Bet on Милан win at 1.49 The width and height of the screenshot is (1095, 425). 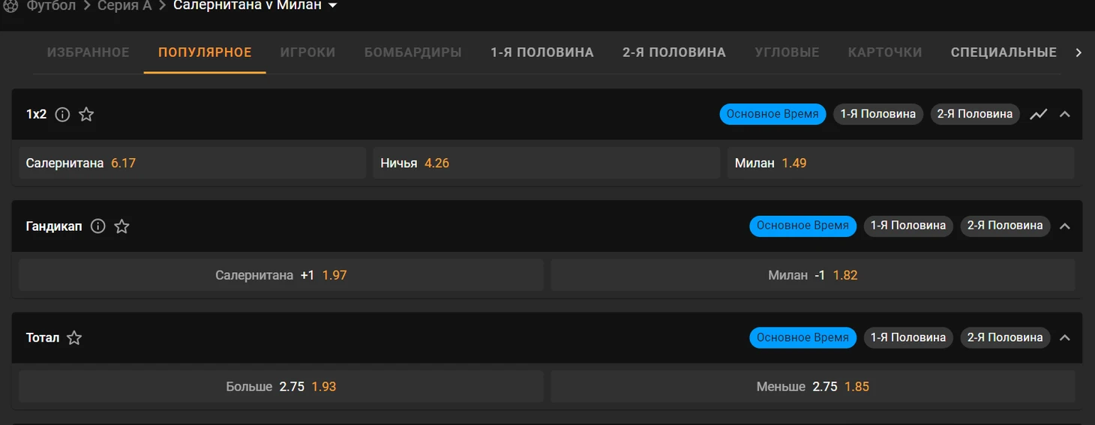(x=901, y=163)
